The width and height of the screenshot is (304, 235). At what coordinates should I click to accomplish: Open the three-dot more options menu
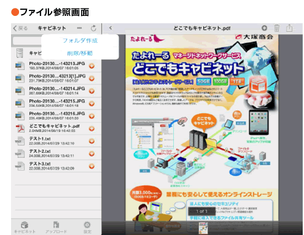[79, 28]
